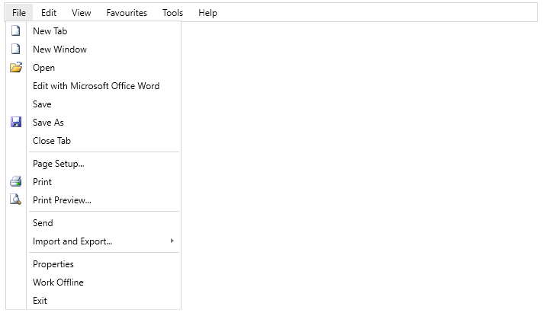543x316 pixels.
Task: Open Page Setup... from the menu
Action: click(x=94, y=164)
